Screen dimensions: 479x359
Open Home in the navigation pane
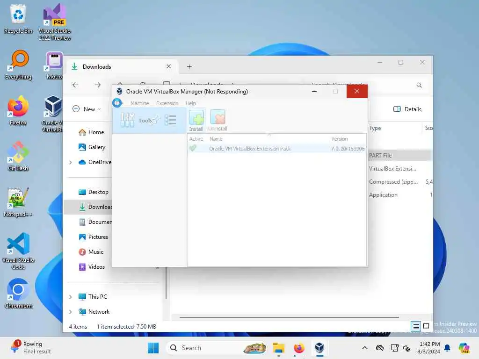[91, 132]
